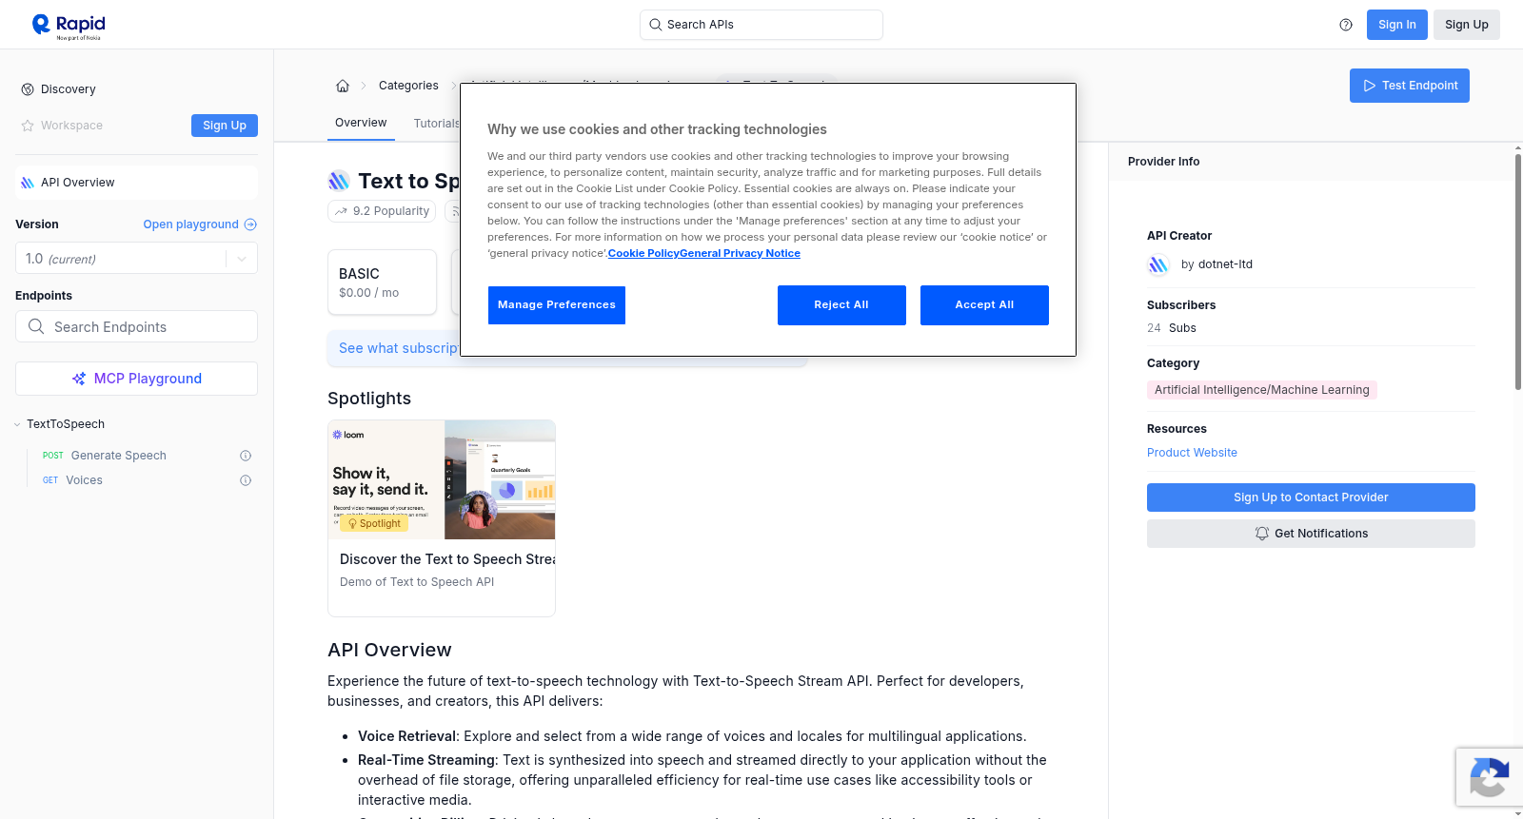Click the search icon in Search APIs box
The width and height of the screenshot is (1523, 819).
(655, 25)
